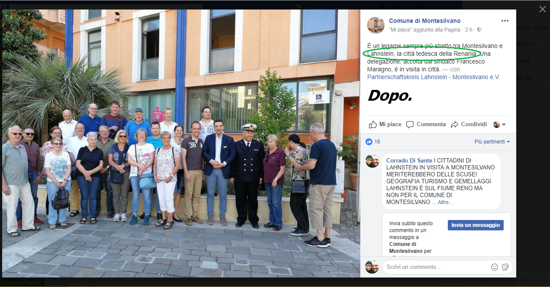The width and height of the screenshot is (550, 287).
Task: Click the Condividi share arrow icon
Action: pyautogui.click(x=454, y=124)
